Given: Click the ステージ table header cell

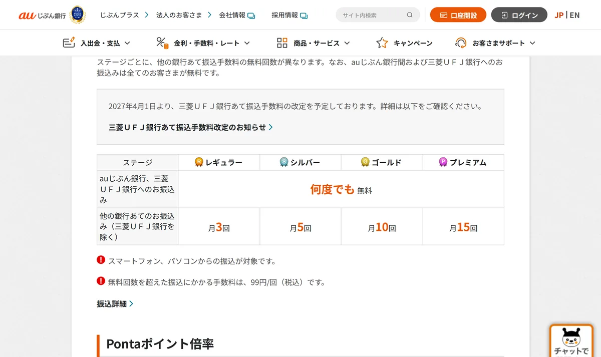Looking at the screenshot, I should coord(138,162).
